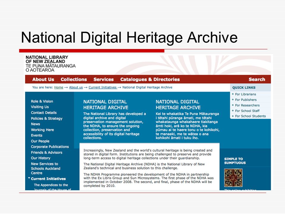The image size is (285, 214).
Task: Follow the Current Initiatives breadcrumb link
Action: point(103,87)
